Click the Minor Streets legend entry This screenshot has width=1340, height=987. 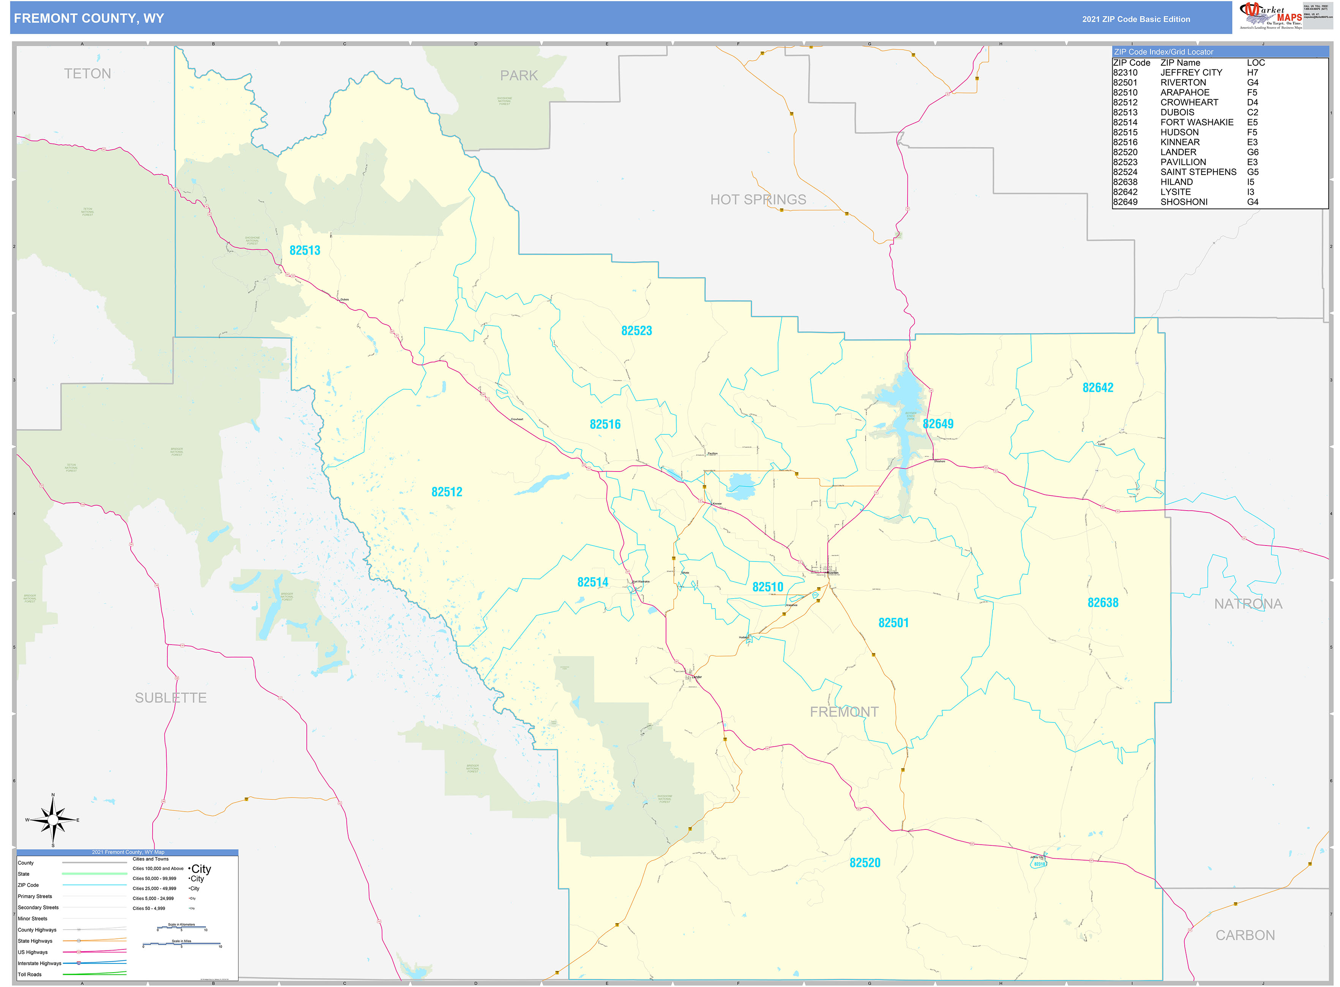pyautogui.click(x=32, y=918)
